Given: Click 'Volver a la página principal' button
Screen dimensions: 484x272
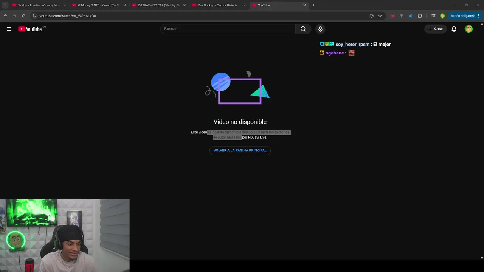Looking at the screenshot, I should tap(240, 150).
